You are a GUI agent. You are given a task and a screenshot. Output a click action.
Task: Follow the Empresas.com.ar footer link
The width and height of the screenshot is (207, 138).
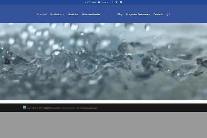click(88, 108)
